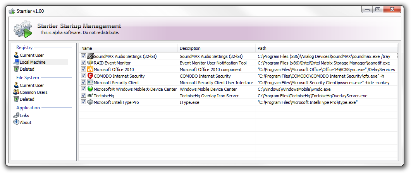
Task: Click the Microsoft Security Client icon
Action: click(x=90, y=83)
